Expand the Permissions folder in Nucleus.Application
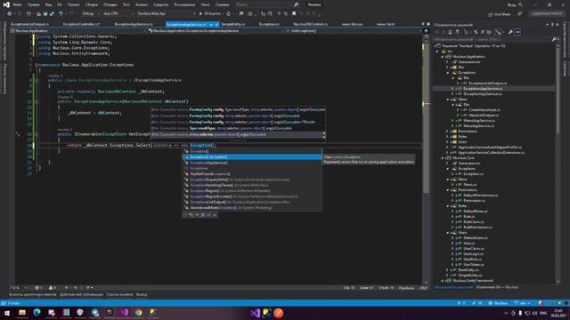The width and height of the screenshot is (570, 320). pos(447,131)
